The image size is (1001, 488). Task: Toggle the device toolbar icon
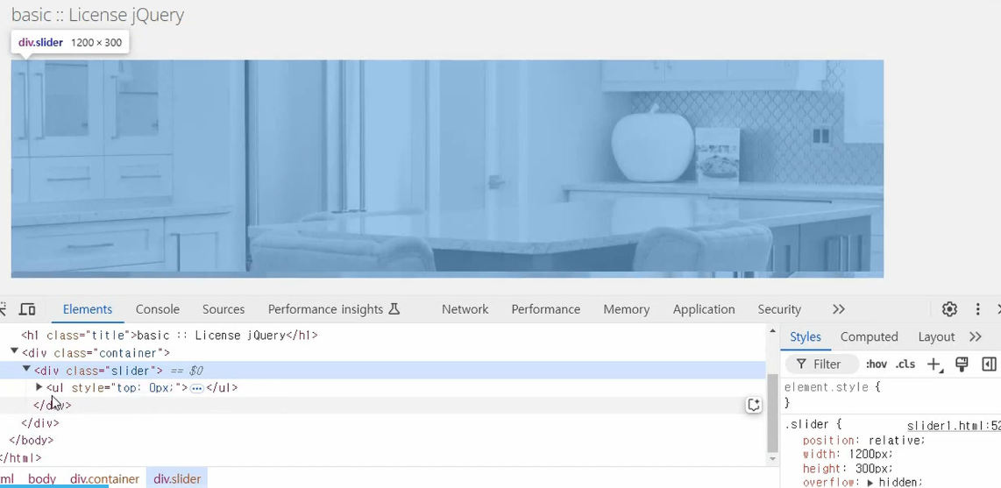click(27, 309)
